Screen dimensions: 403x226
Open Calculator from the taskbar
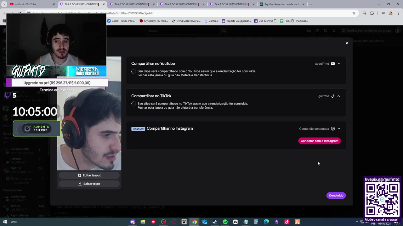tap(256, 222)
